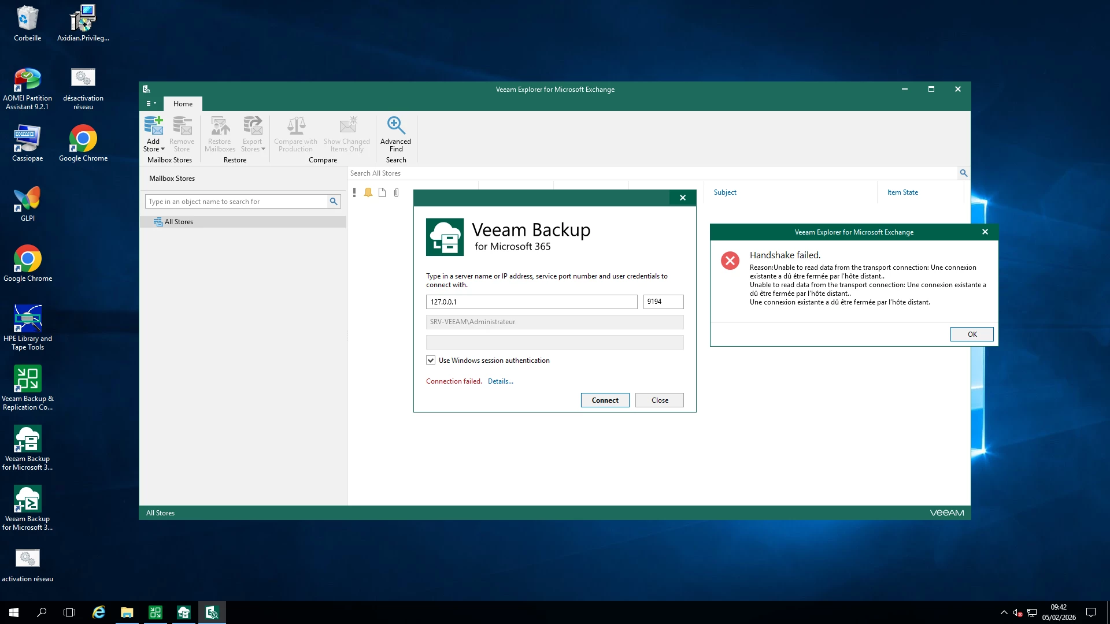
Task: Click the bell reminder column icon
Action: coord(368,192)
